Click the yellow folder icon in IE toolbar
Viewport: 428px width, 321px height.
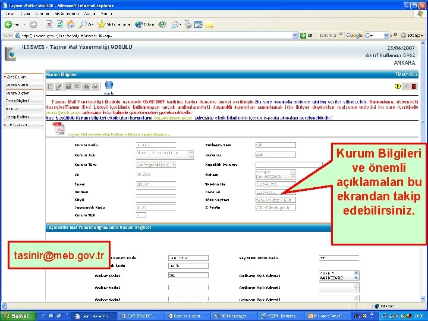click(x=209, y=25)
